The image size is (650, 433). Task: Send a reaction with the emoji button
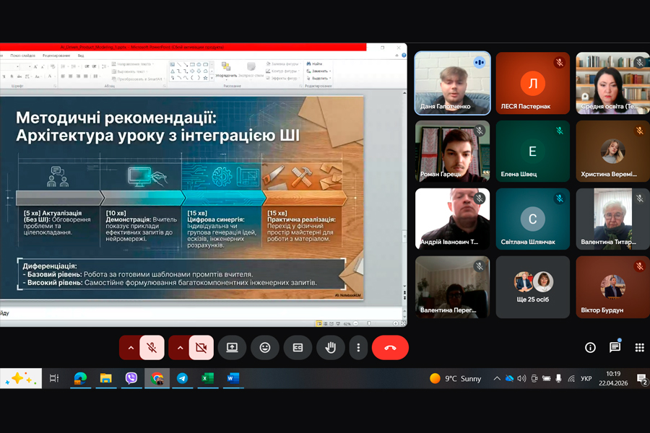[x=265, y=348]
